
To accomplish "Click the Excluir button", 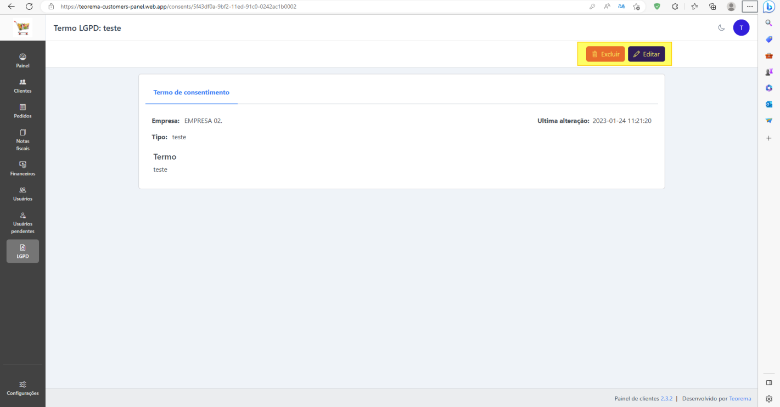I will (605, 54).
